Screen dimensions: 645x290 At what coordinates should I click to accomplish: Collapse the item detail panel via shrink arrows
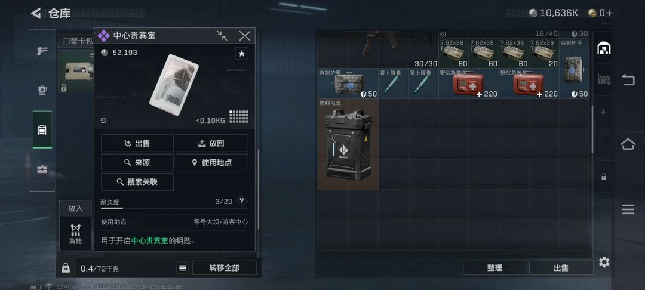coord(222,36)
